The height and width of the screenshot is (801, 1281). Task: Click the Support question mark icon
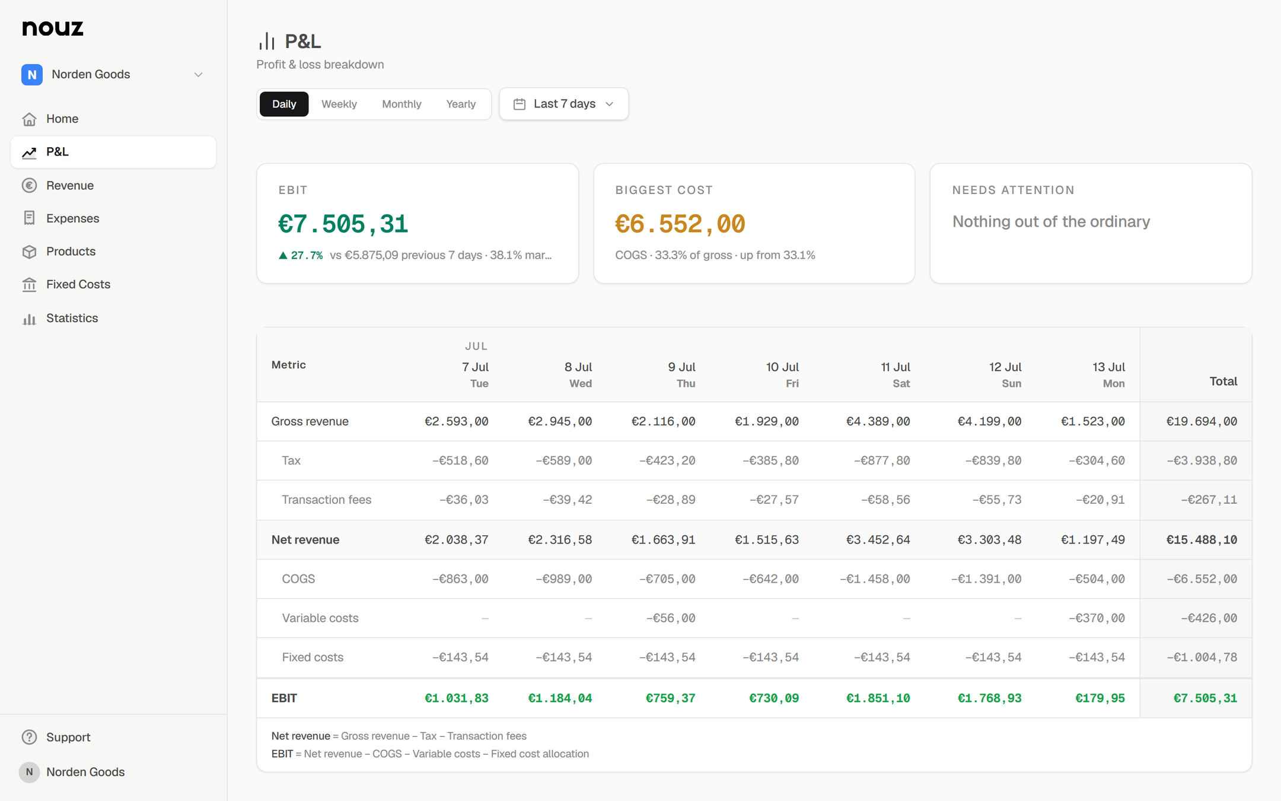pos(29,737)
